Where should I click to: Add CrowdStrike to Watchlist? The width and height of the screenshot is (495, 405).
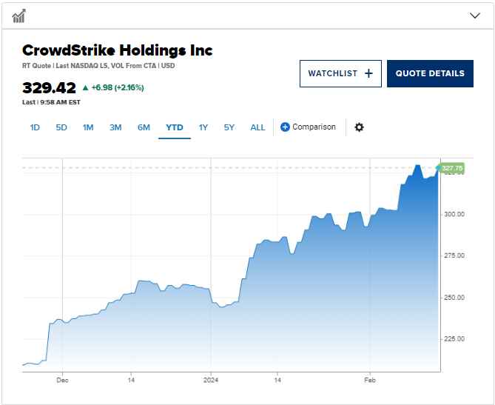pos(340,74)
